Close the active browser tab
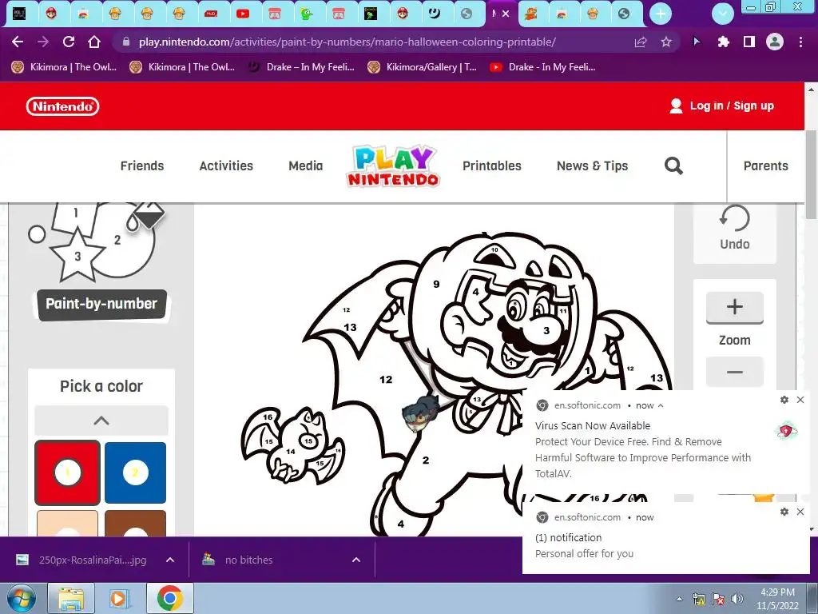This screenshot has height=614, width=818. (506, 14)
